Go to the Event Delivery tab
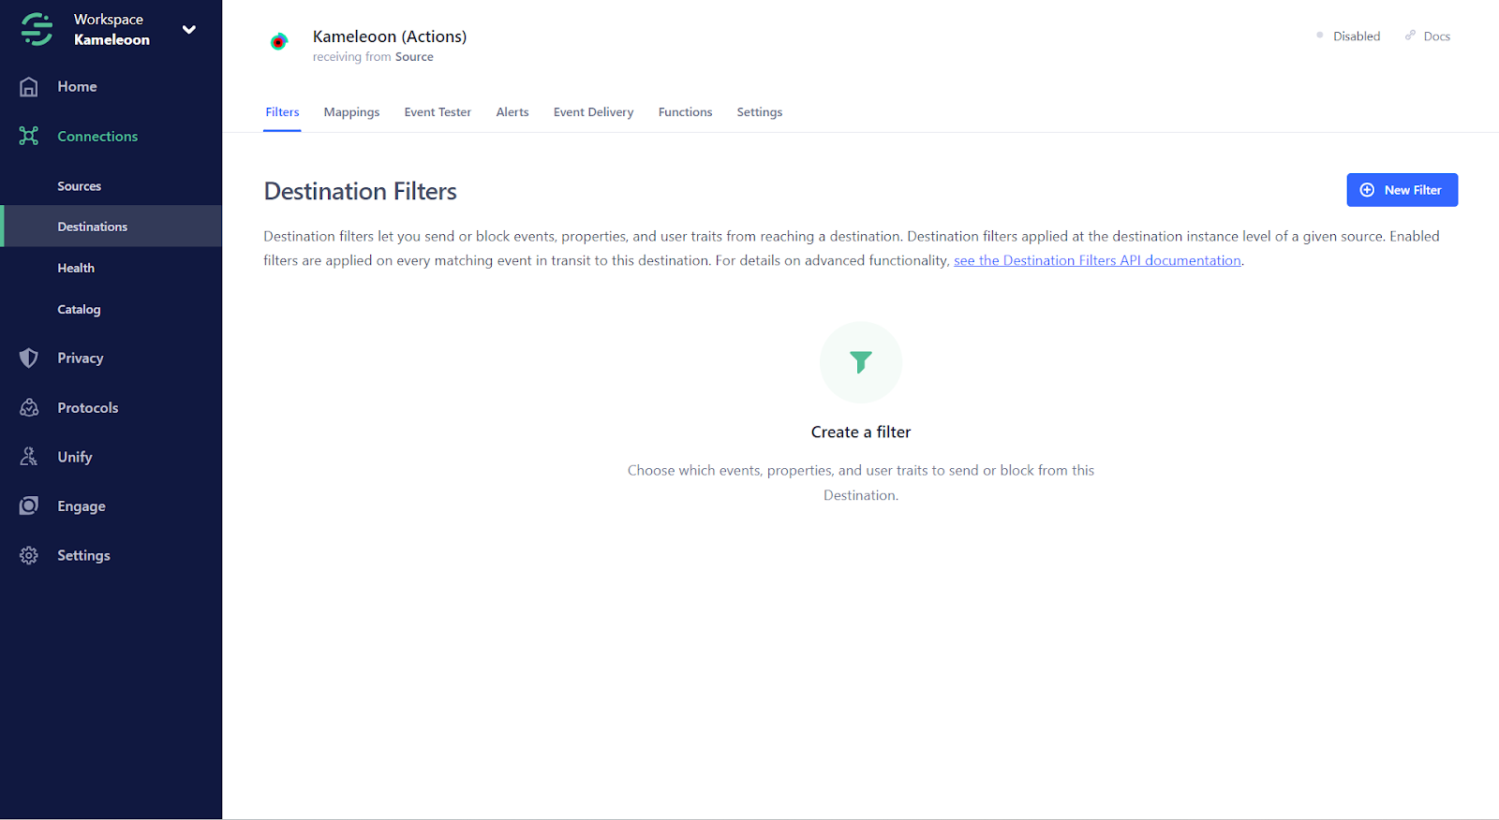The height and width of the screenshot is (820, 1499). point(593,112)
